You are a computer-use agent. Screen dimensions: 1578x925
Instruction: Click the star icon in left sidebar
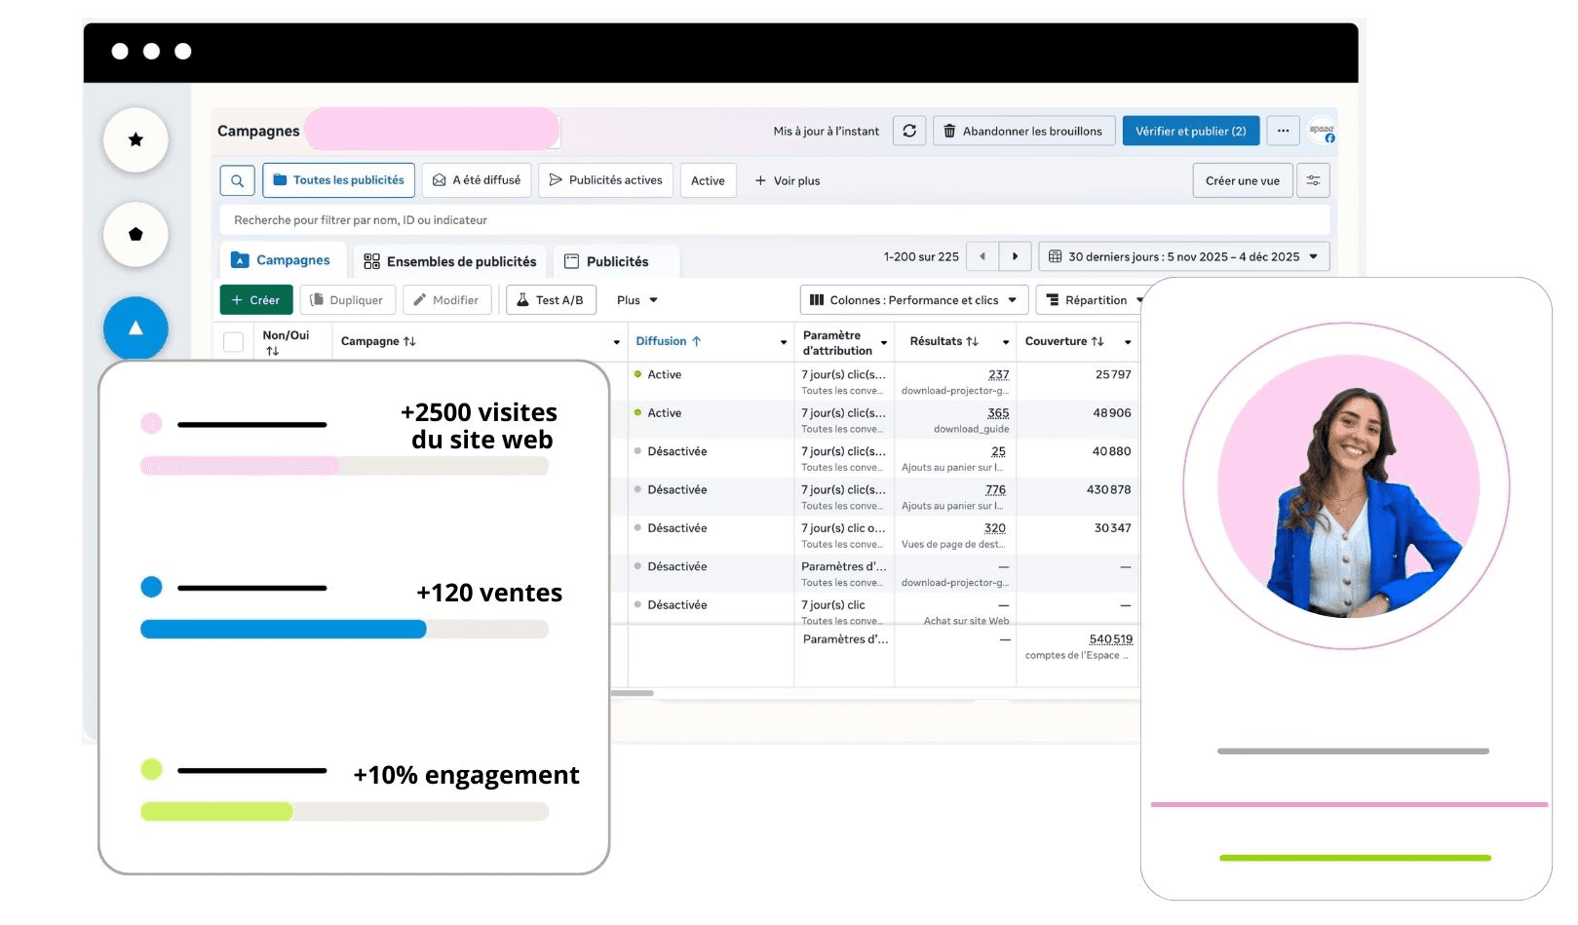coord(135,140)
